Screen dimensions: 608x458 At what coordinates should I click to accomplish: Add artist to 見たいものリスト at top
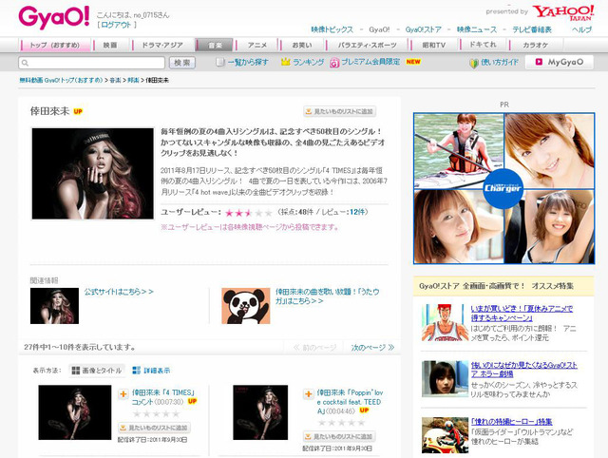coord(339,112)
